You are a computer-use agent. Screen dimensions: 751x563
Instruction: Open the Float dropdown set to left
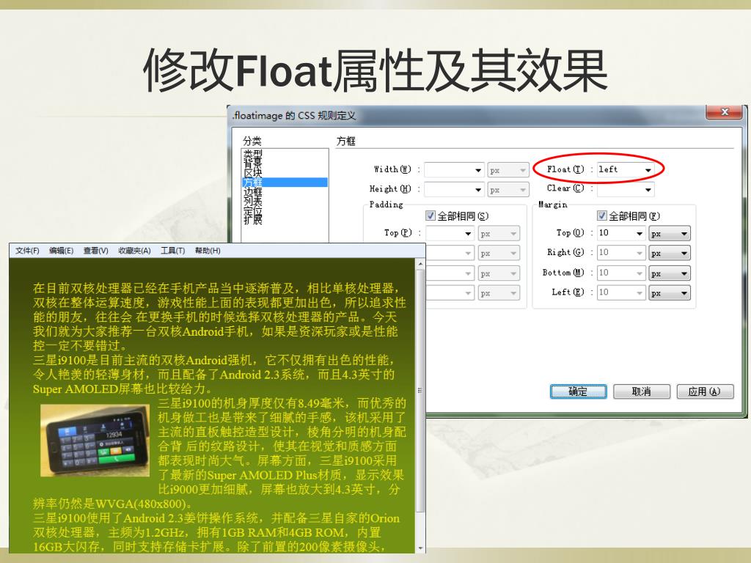click(x=648, y=170)
